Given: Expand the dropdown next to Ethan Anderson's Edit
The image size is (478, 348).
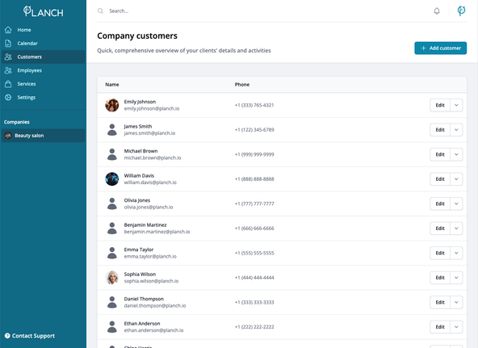Looking at the screenshot, I should tap(456, 327).
